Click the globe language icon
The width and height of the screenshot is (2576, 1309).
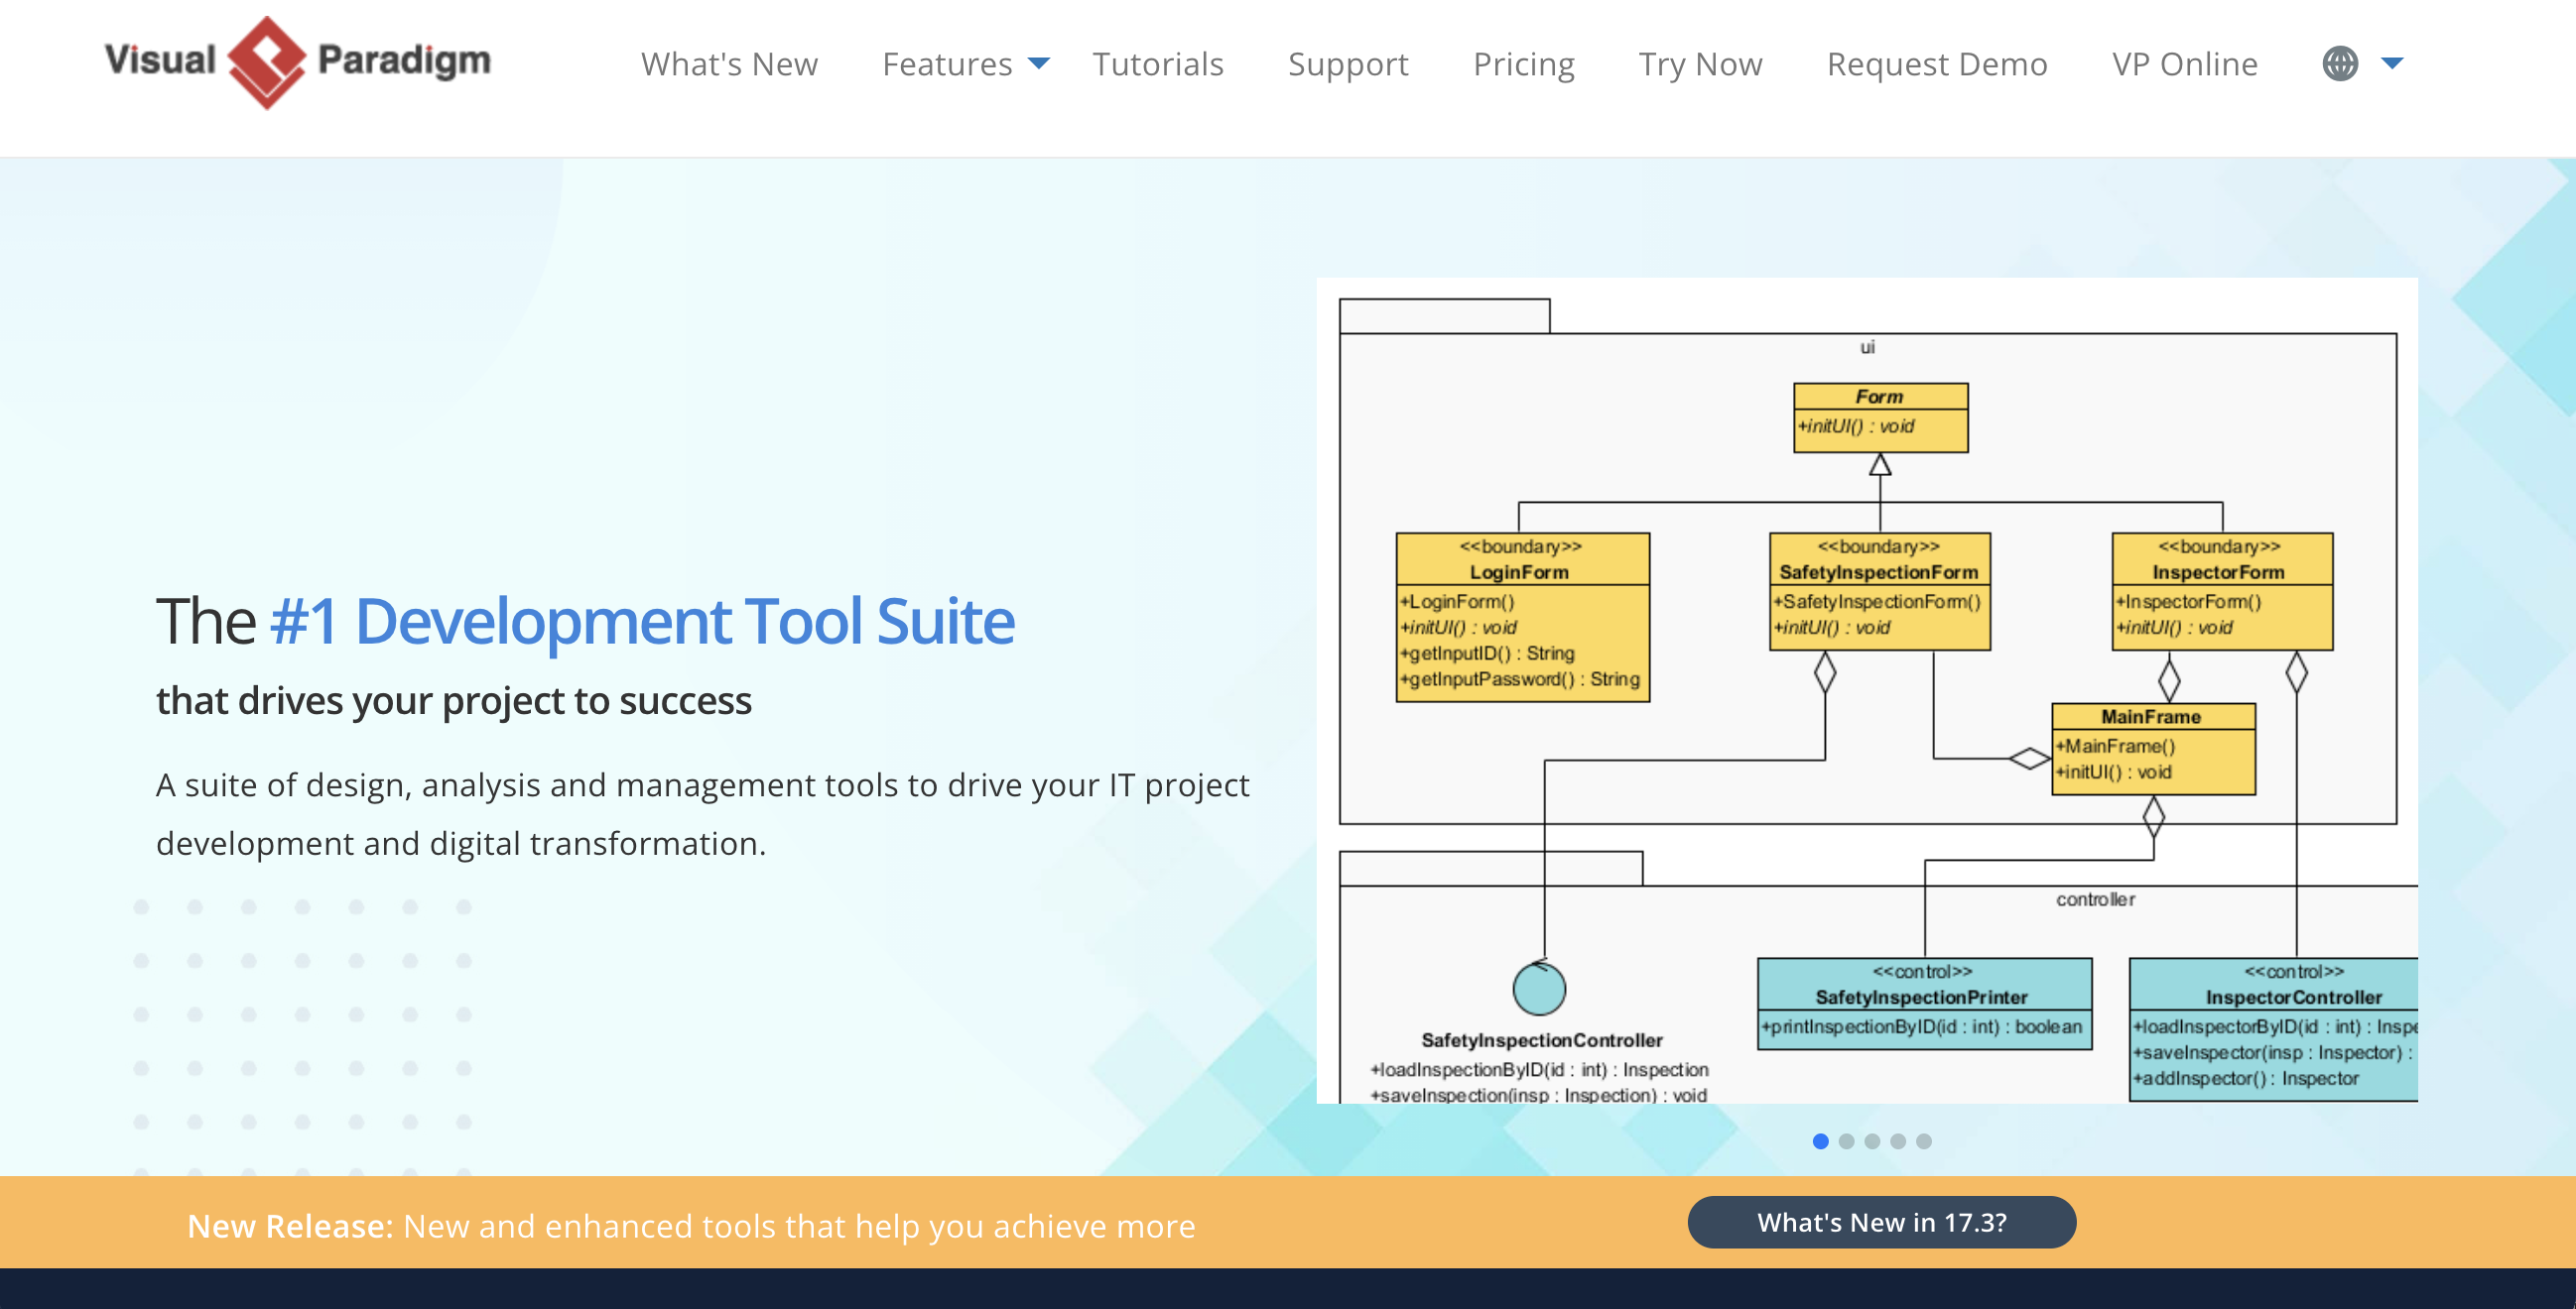tap(2339, 63)
